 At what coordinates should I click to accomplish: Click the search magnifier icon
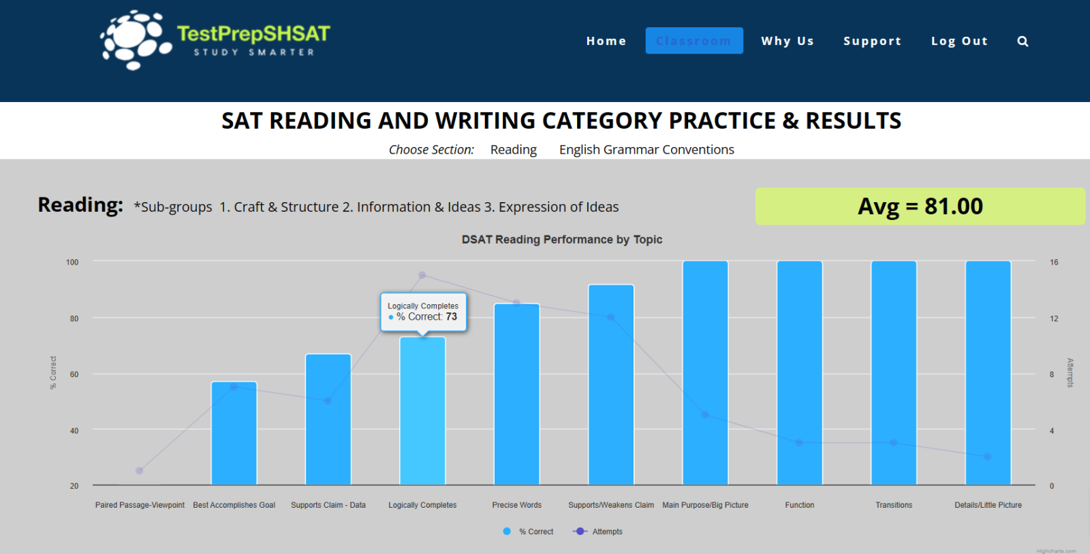click(1023, 42)
